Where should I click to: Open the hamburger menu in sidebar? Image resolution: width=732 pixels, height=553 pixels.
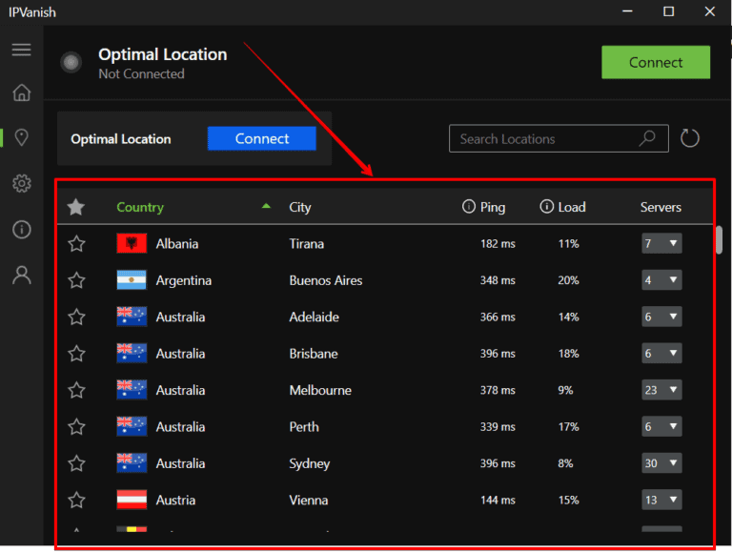(21, 50)
